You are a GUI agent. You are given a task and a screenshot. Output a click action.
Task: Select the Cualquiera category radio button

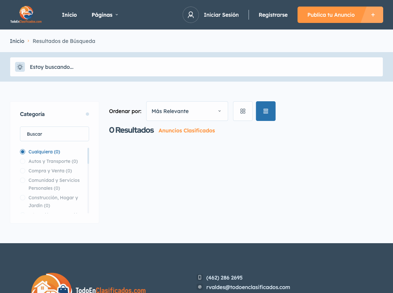22,151
